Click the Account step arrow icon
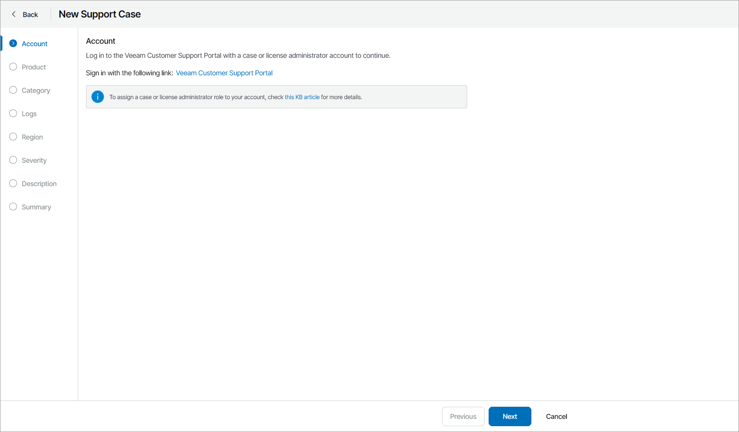The image size is (739, 432). click(x=13, y=43)
